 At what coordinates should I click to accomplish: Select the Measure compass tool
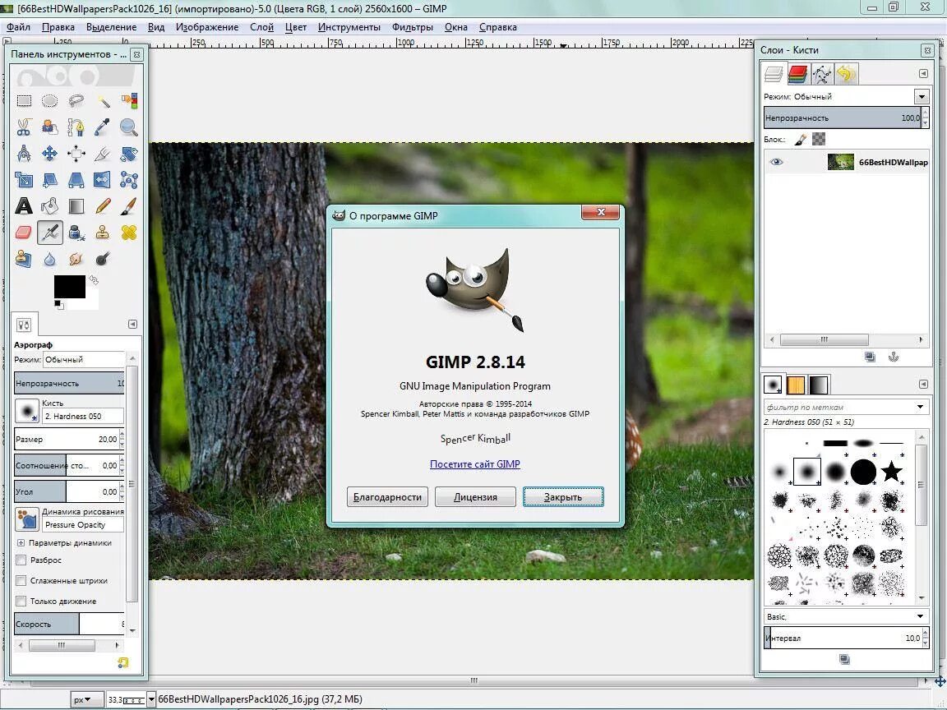[x=24, y=154]
